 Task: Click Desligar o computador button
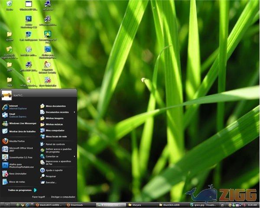pyautogui.click(x=63, y=196)
